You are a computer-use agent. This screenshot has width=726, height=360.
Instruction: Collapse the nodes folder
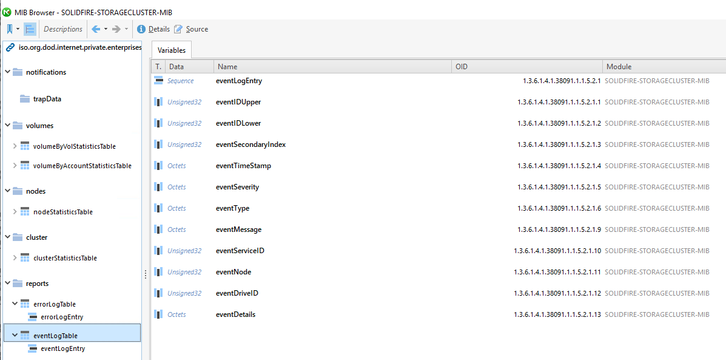[x=8, y=191]
